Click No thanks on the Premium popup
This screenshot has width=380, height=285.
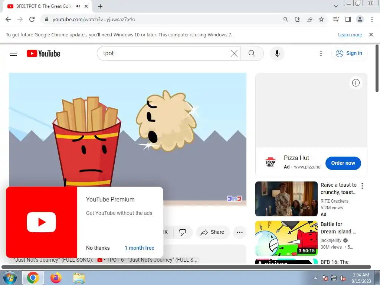point(98,248)
